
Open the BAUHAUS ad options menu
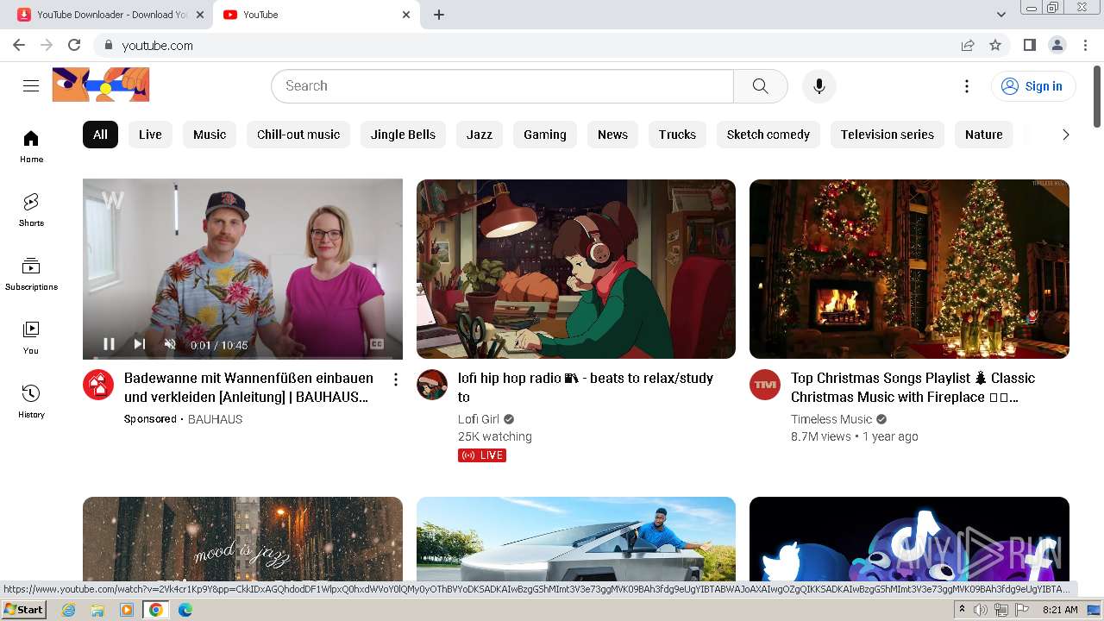(396, 379)
